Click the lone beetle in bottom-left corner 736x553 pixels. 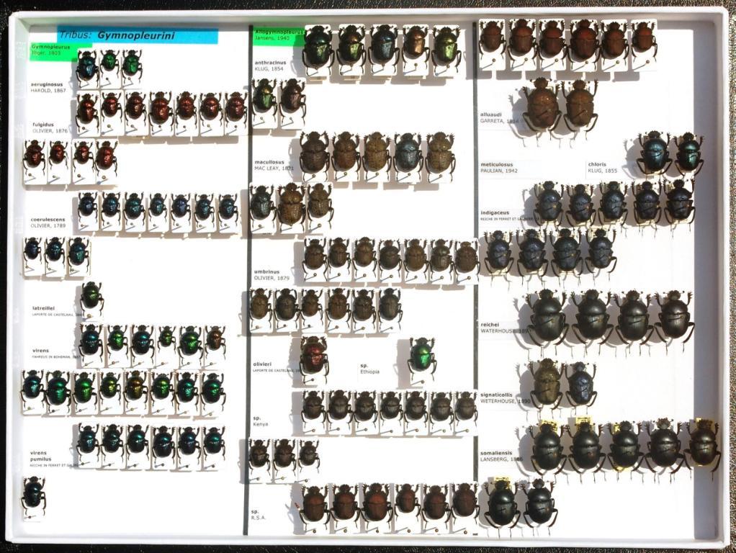[32, 493]
